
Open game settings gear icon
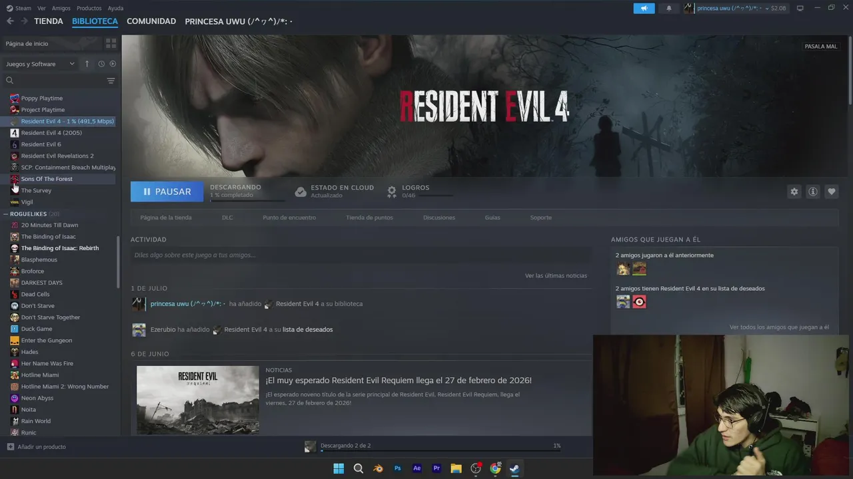(794, 192)
